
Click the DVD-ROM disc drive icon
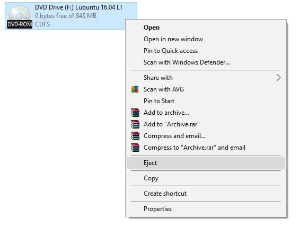(19, 17)
